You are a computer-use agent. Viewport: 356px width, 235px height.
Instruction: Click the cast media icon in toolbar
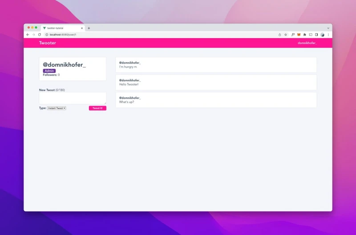point(311,35)
